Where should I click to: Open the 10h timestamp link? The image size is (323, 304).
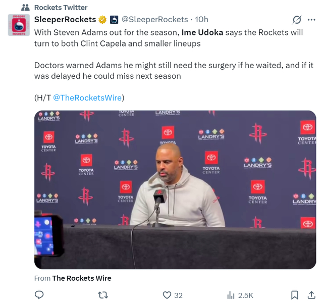tap(201, 20)
